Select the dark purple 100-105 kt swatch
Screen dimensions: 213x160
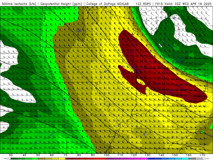(x=110, y=159)
